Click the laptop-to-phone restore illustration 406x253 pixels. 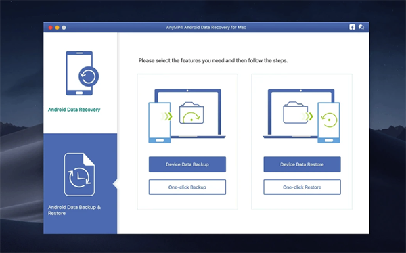click(x=301, y=116)
